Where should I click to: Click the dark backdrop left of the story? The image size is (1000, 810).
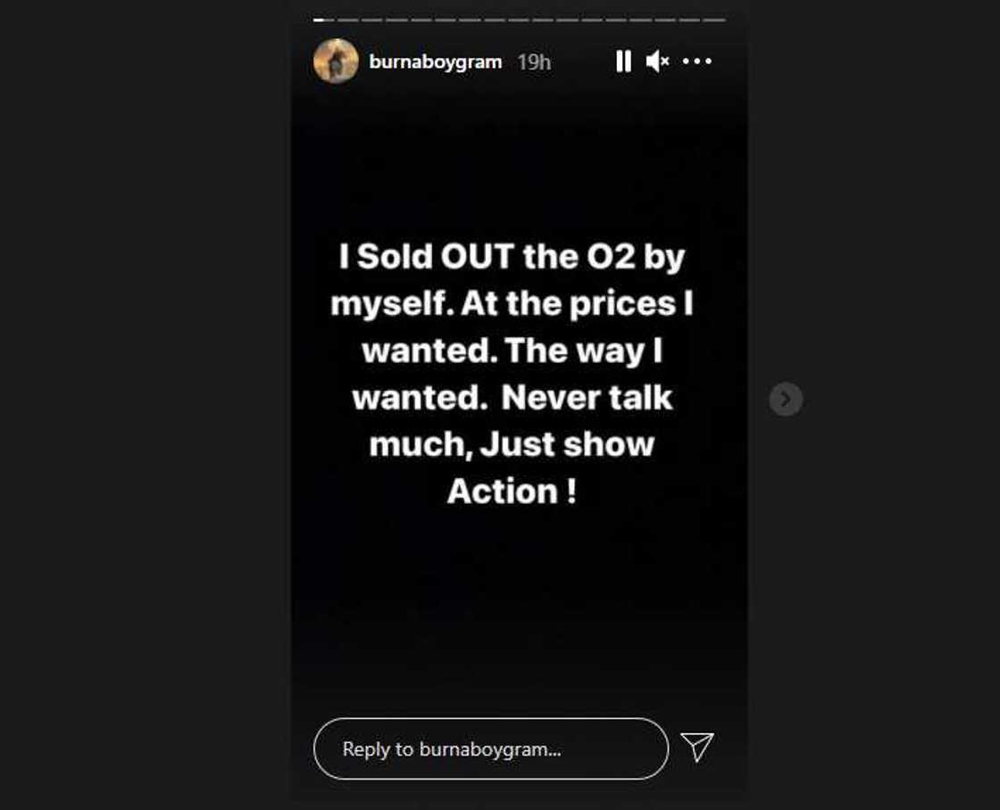pyautogui.click(x=143, y=401)
